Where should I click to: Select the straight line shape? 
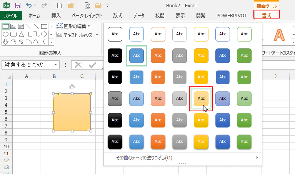[29, 27]
